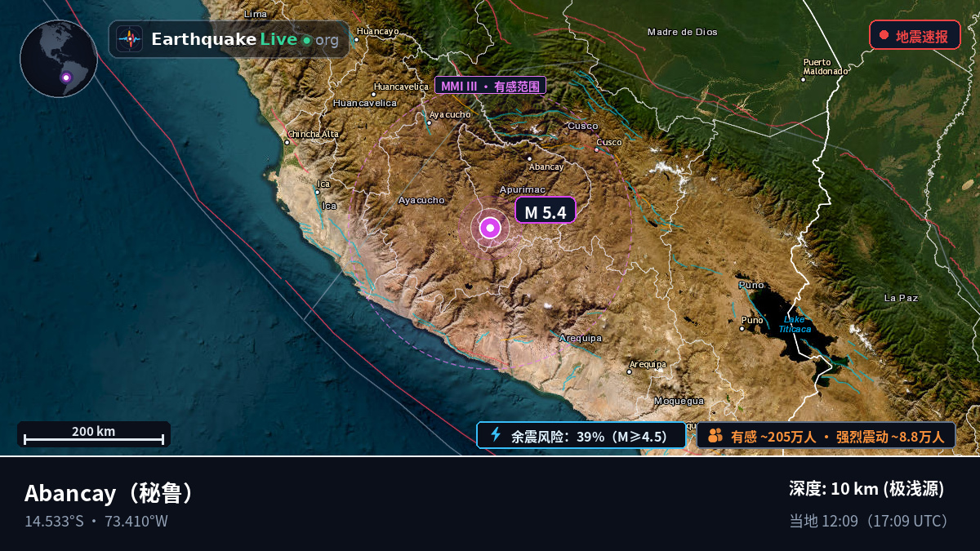Click the 200 km scale bar

click(x=94, y=434)
